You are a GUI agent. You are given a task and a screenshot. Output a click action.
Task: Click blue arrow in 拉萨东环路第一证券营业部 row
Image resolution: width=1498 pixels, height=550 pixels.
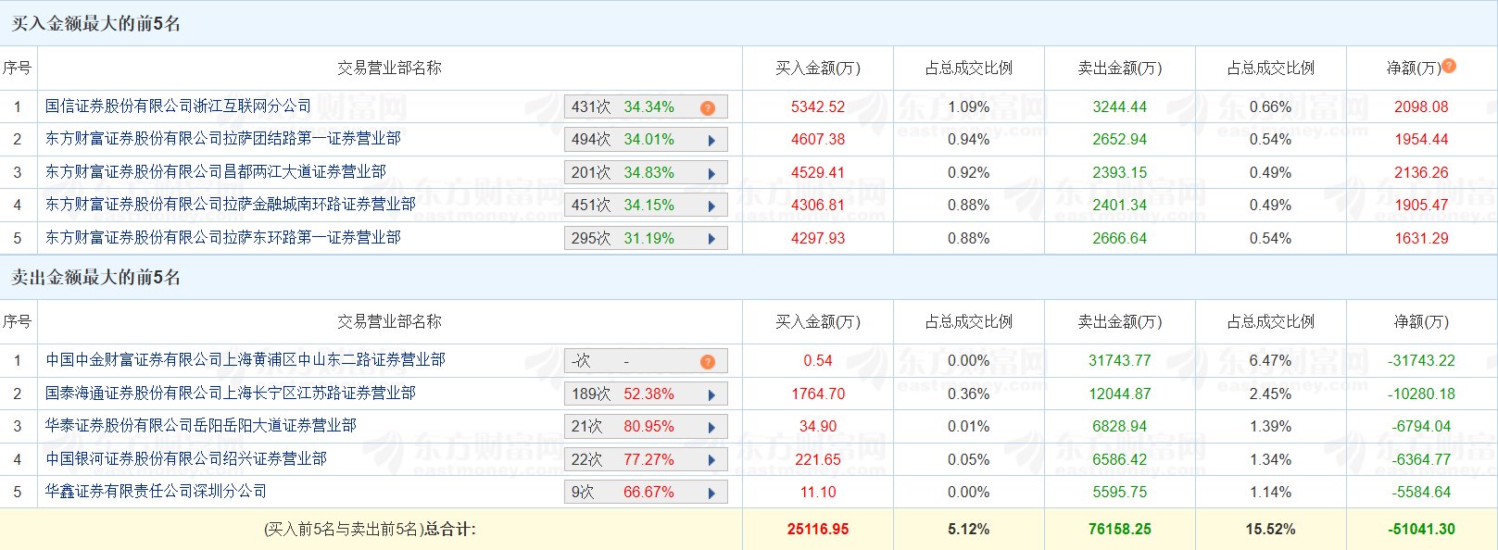pyautogui.click(x=711, y=239)
